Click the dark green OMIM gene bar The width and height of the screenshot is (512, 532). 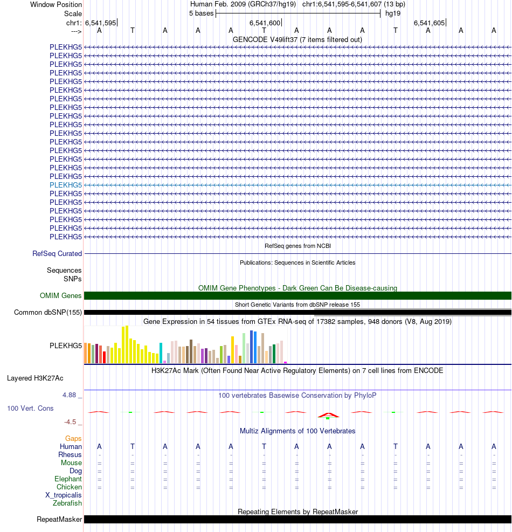(297, 295)
